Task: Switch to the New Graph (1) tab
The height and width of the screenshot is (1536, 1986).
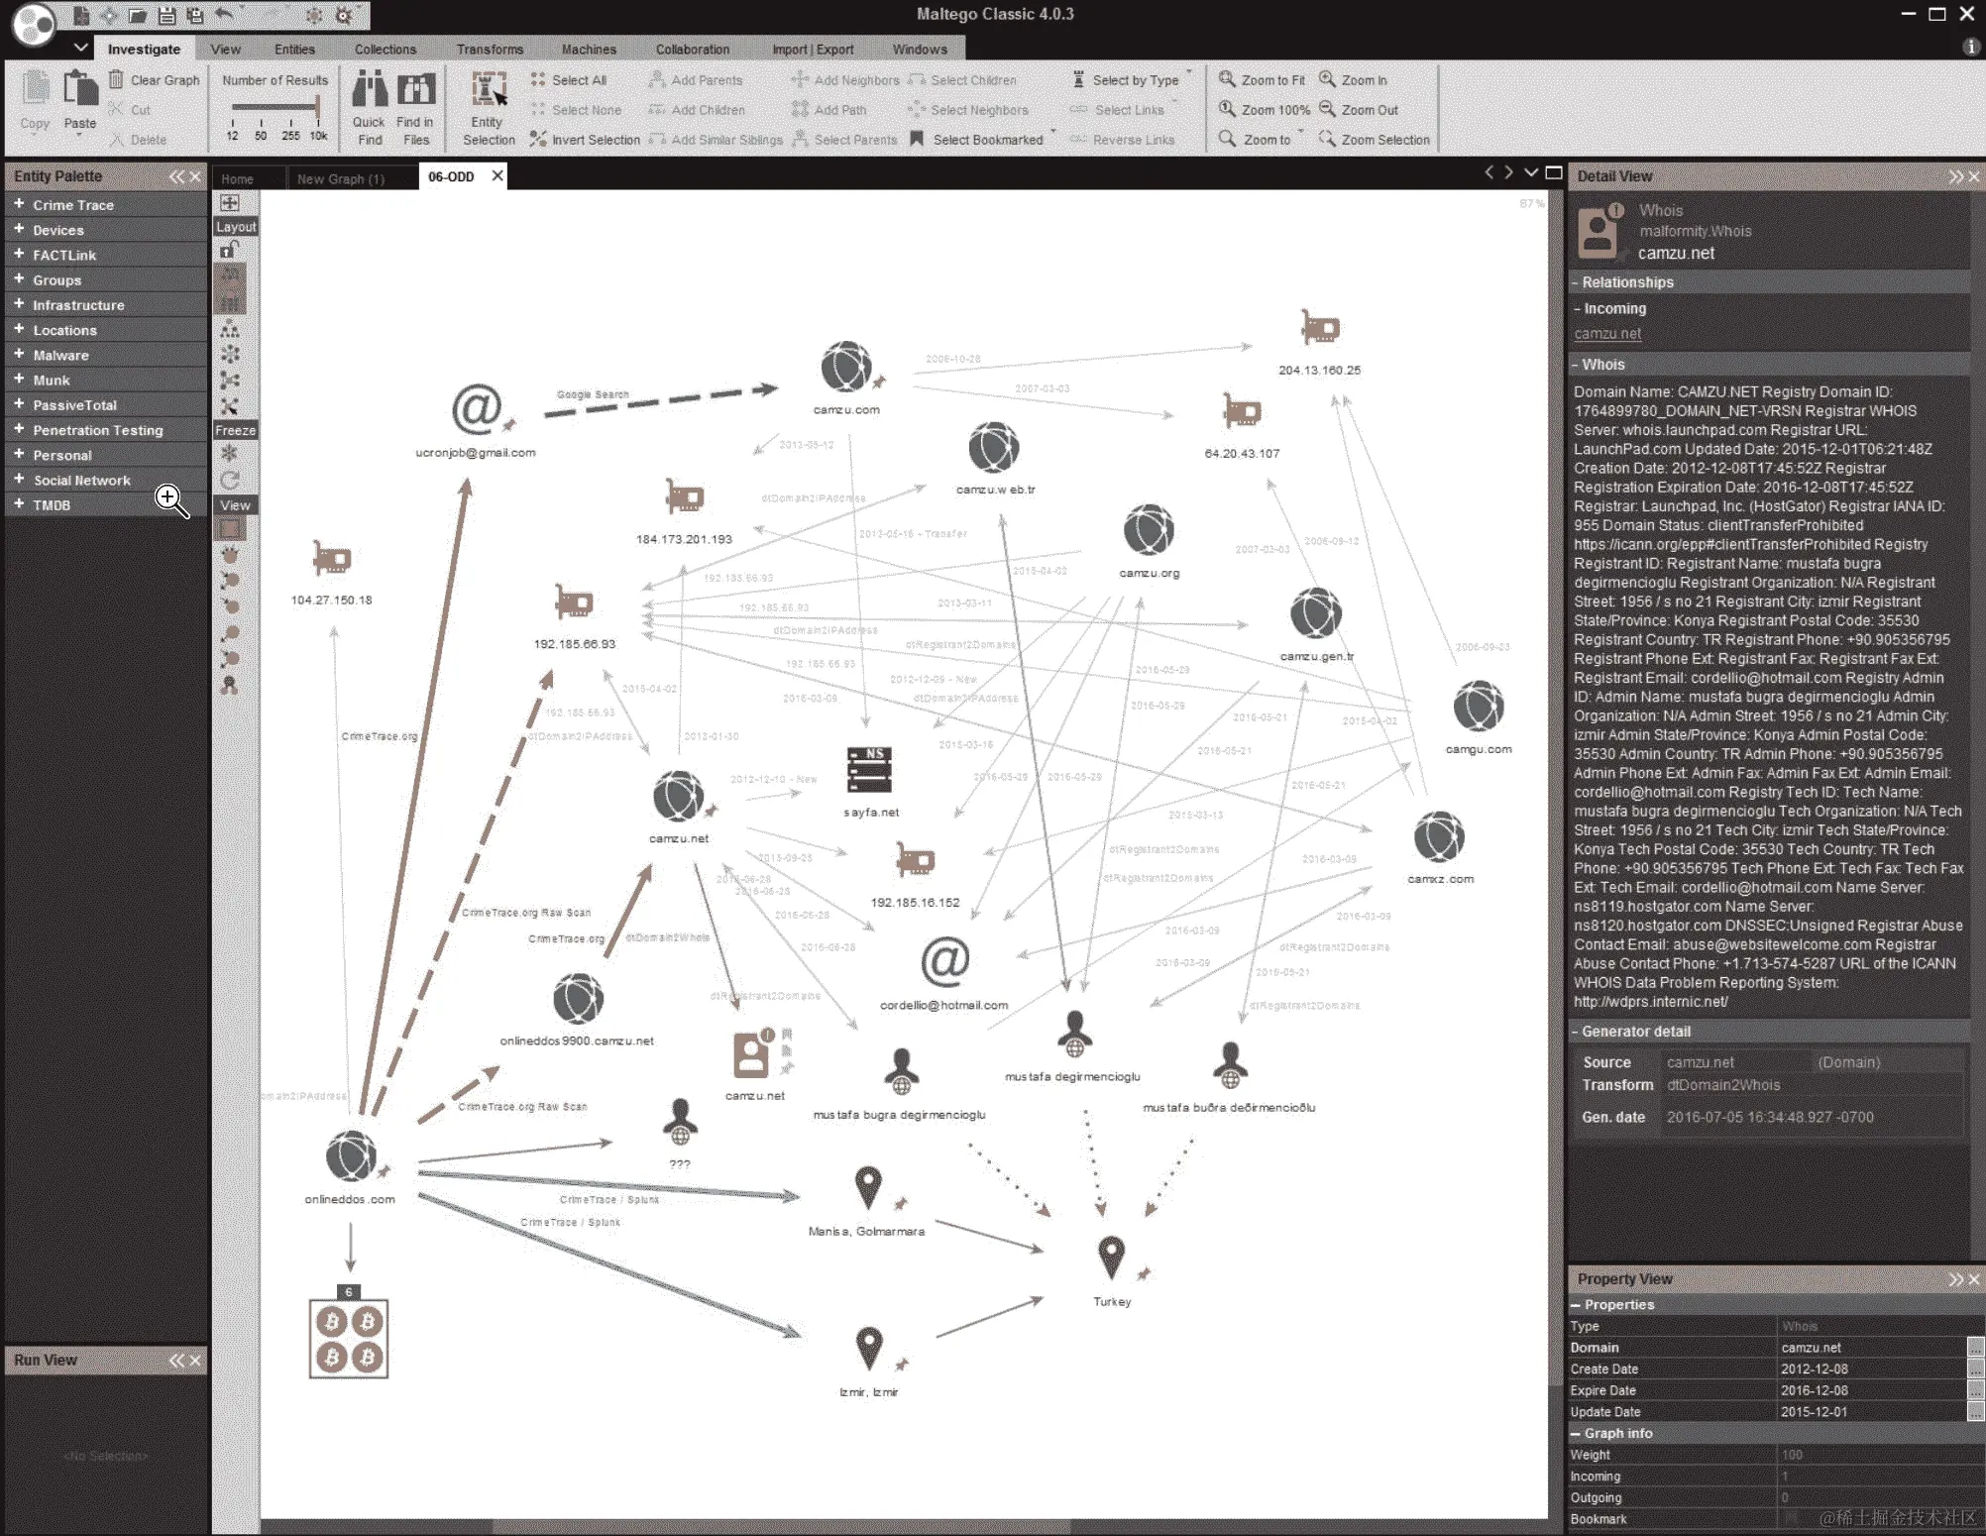Action: point(340,178)
